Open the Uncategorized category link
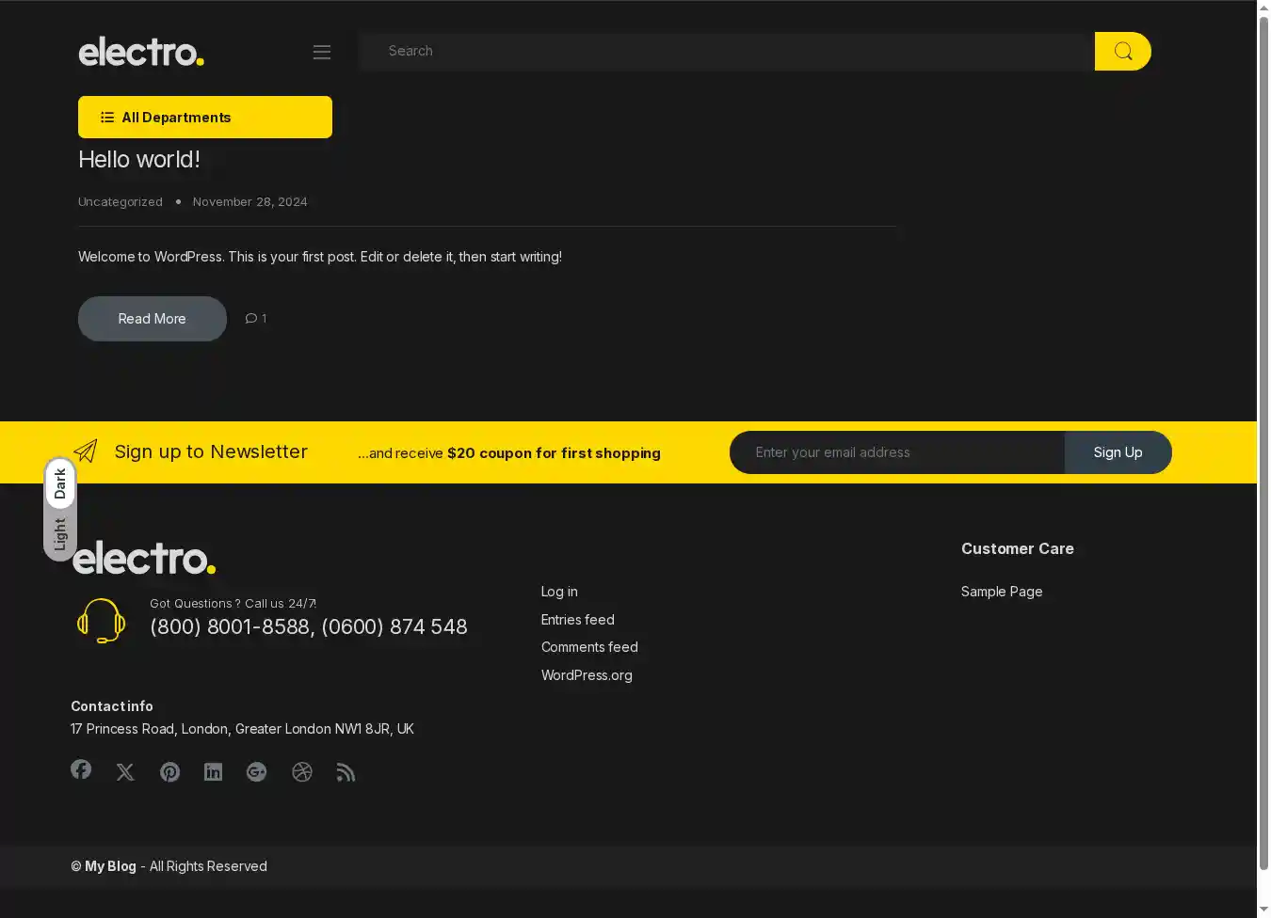The width and height of the screenshot is (1271, 918). (120, 202)
